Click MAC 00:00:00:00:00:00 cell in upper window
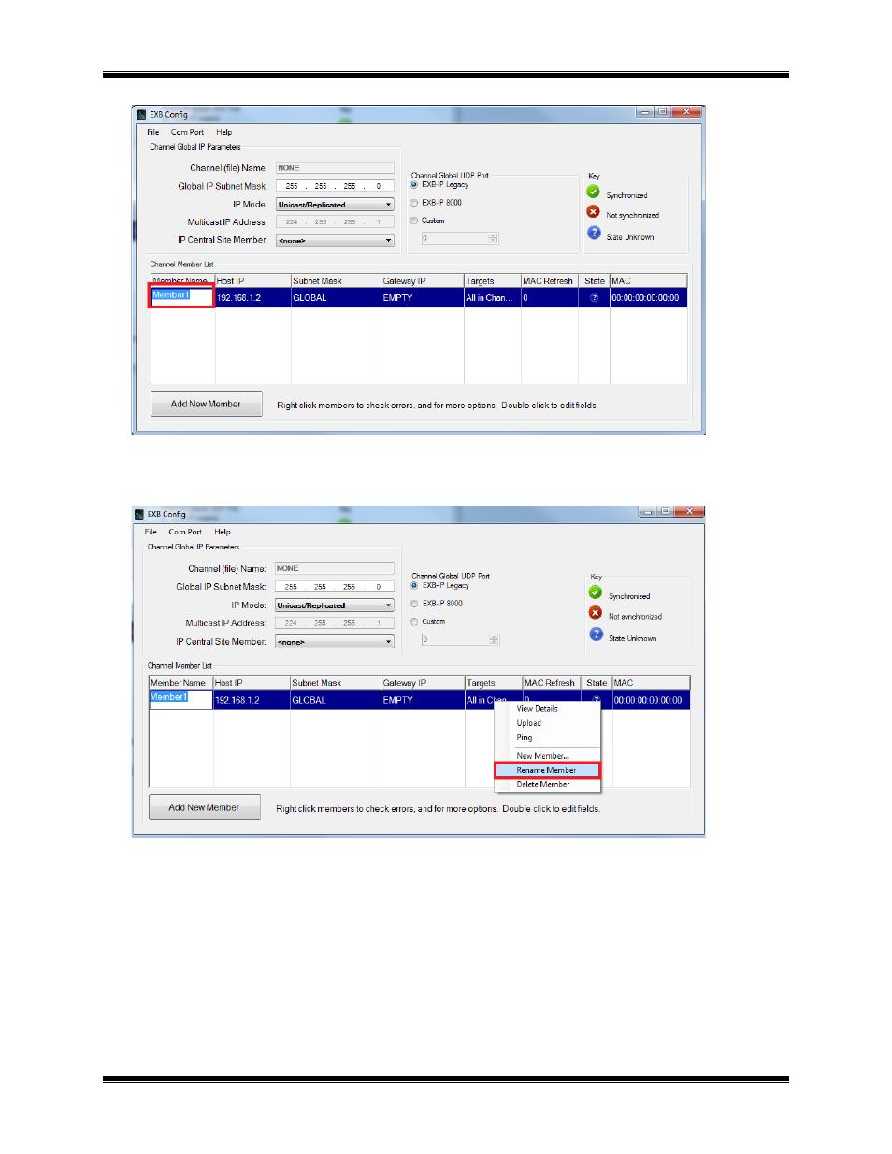 (x=649, y=298)
